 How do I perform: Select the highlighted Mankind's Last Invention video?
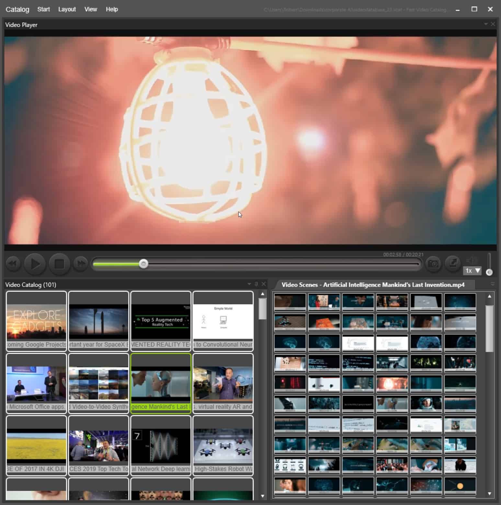click(x=161, y=383)
